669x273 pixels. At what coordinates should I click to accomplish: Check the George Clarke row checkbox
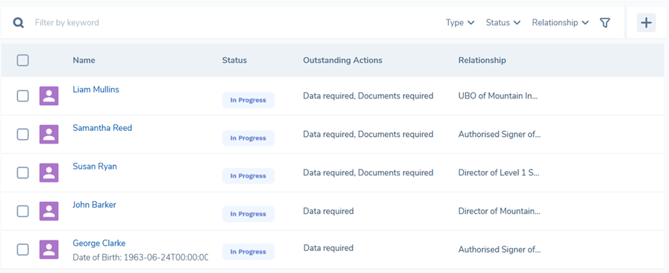point(23,249)
